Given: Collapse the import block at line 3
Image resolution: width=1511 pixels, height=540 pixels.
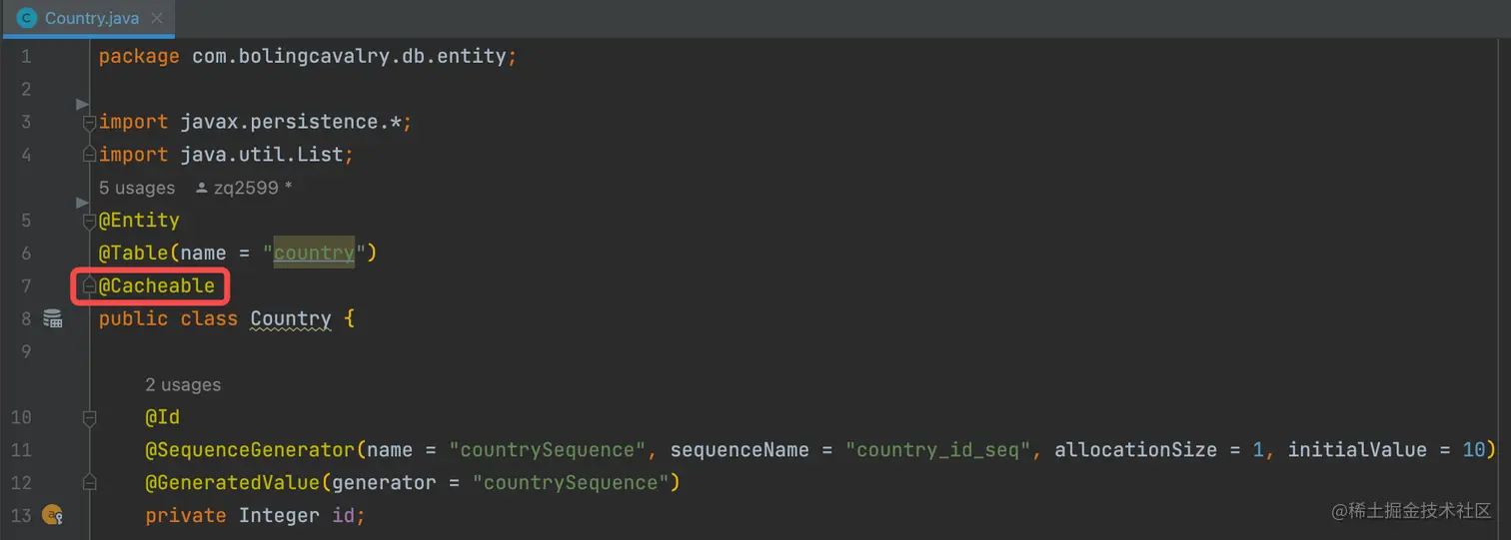Looking at the screenshot, I should pos(89,122).
